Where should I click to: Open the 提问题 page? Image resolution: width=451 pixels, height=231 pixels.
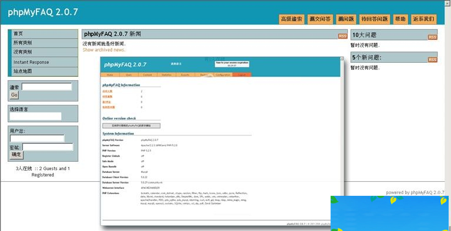(x=346, y=19)
